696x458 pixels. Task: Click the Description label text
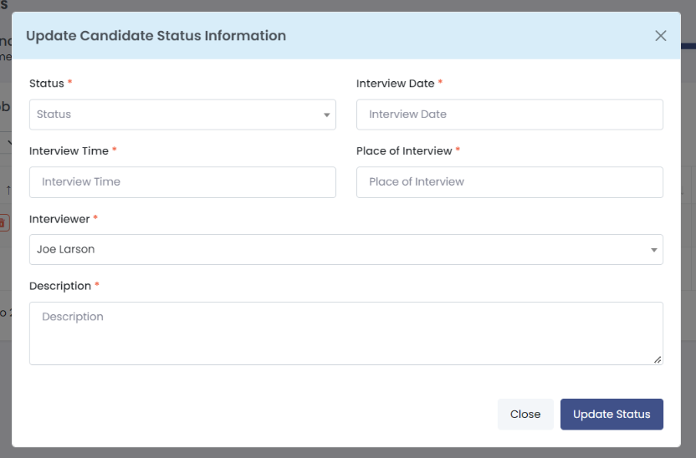click(x=60, y=286)
